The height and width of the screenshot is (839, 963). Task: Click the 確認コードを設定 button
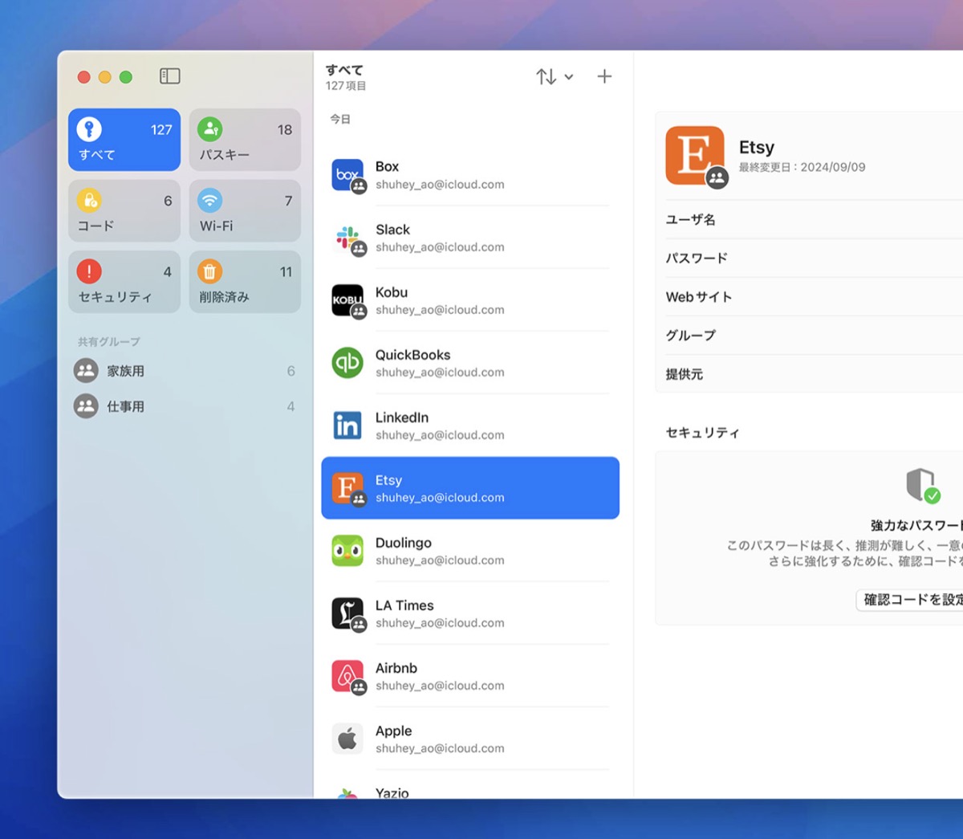click(911, 600)
